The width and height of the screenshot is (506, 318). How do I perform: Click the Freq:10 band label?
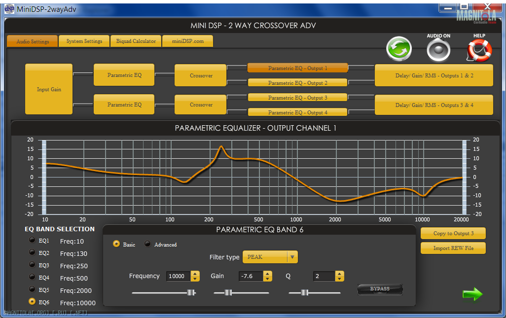coord(72,241)
